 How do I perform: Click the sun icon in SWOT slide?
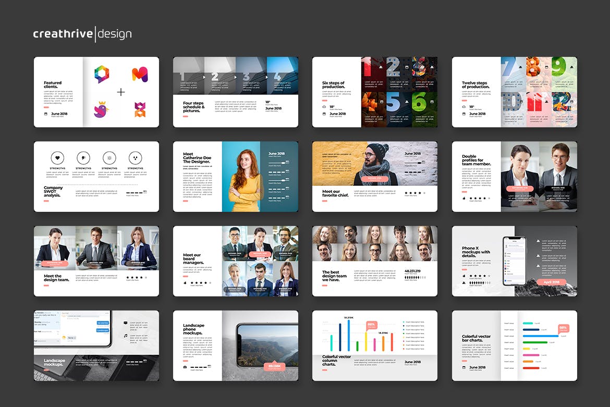109,158
